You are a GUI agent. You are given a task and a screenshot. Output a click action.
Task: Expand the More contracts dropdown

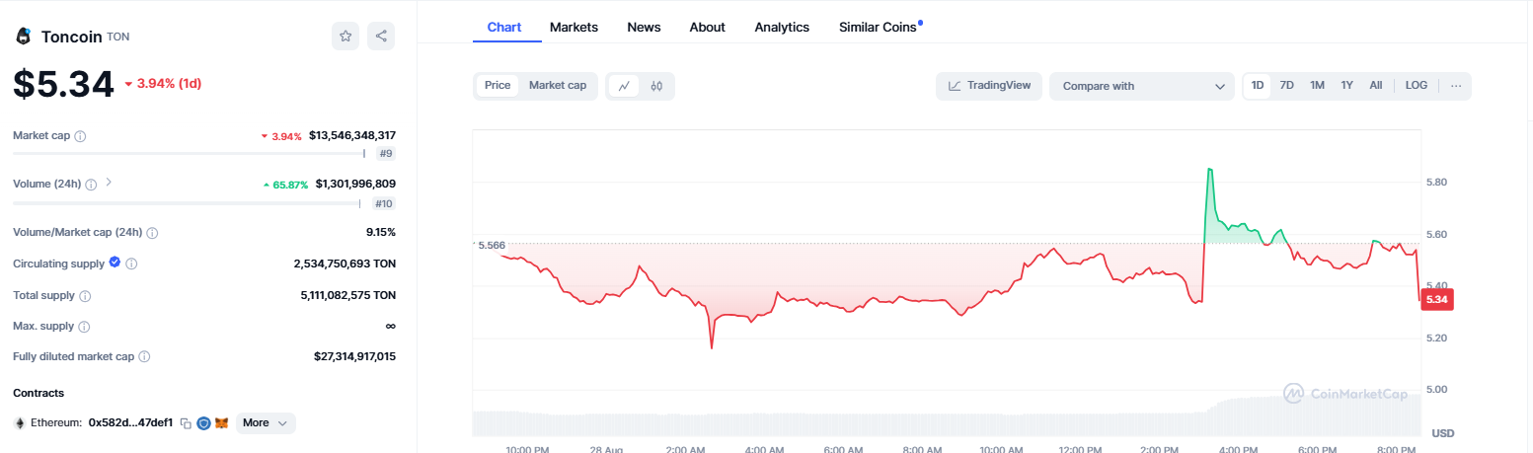tap(265, 422)
